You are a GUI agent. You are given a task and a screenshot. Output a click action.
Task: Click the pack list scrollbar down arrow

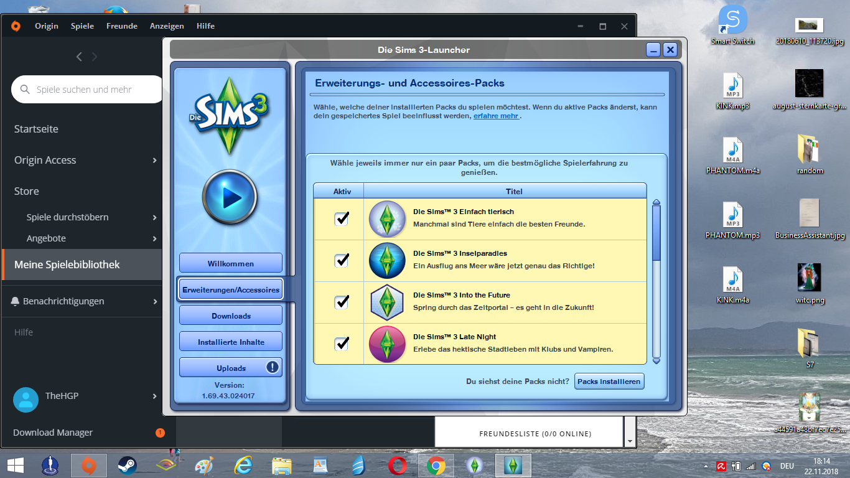point(656,360)
